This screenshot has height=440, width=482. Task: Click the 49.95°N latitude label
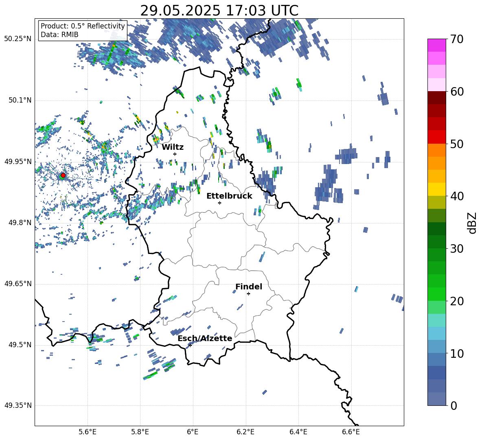[18, 161]
